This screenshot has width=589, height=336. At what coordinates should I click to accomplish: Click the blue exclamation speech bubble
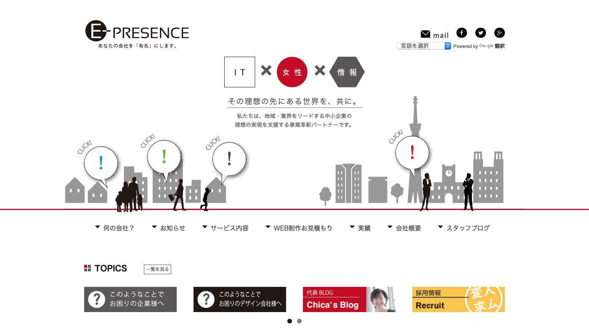pos(101,163)
